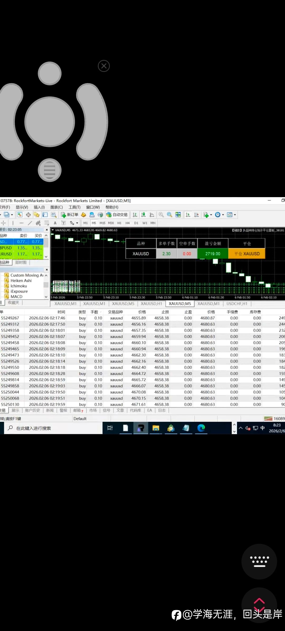Viewport: 285px width, 631px height.
Task: Open the periodicity clock dropdown arrow
Action: pos(223,215)
